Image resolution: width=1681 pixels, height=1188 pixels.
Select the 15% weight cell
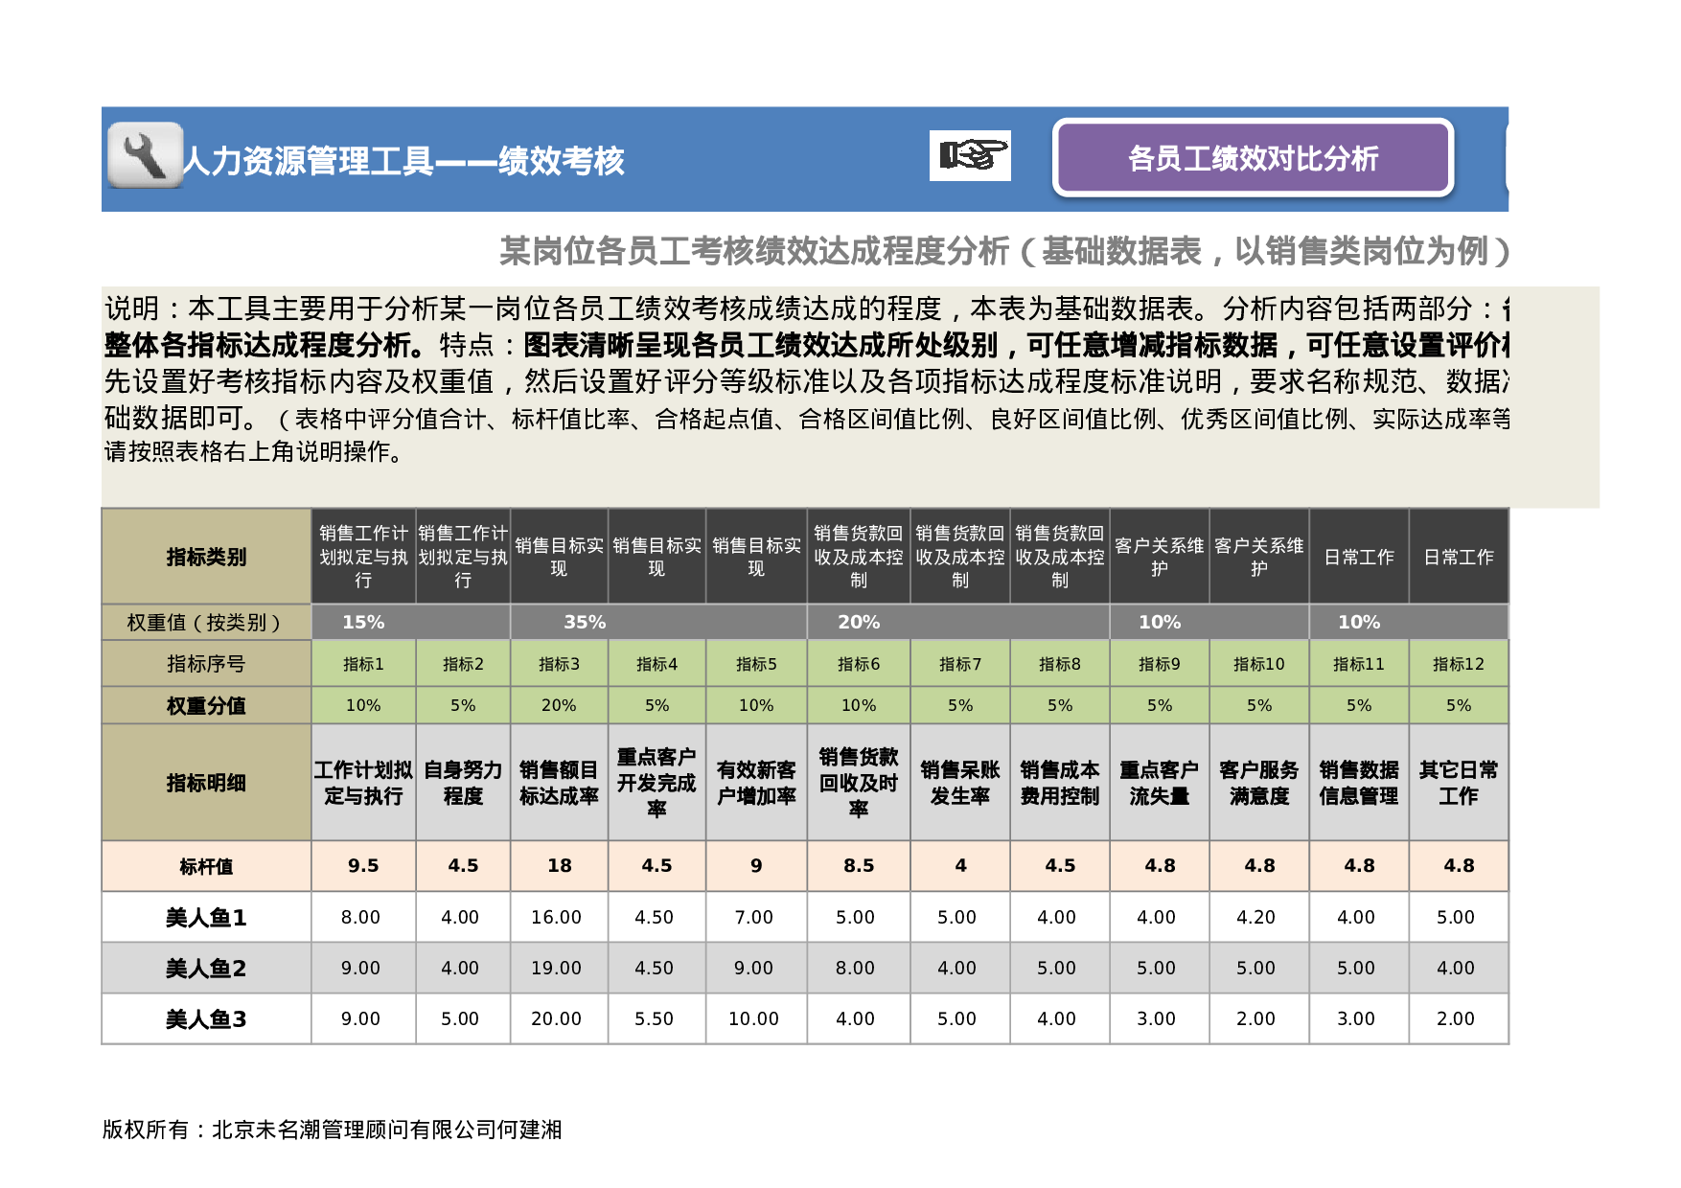coord(364,621)
